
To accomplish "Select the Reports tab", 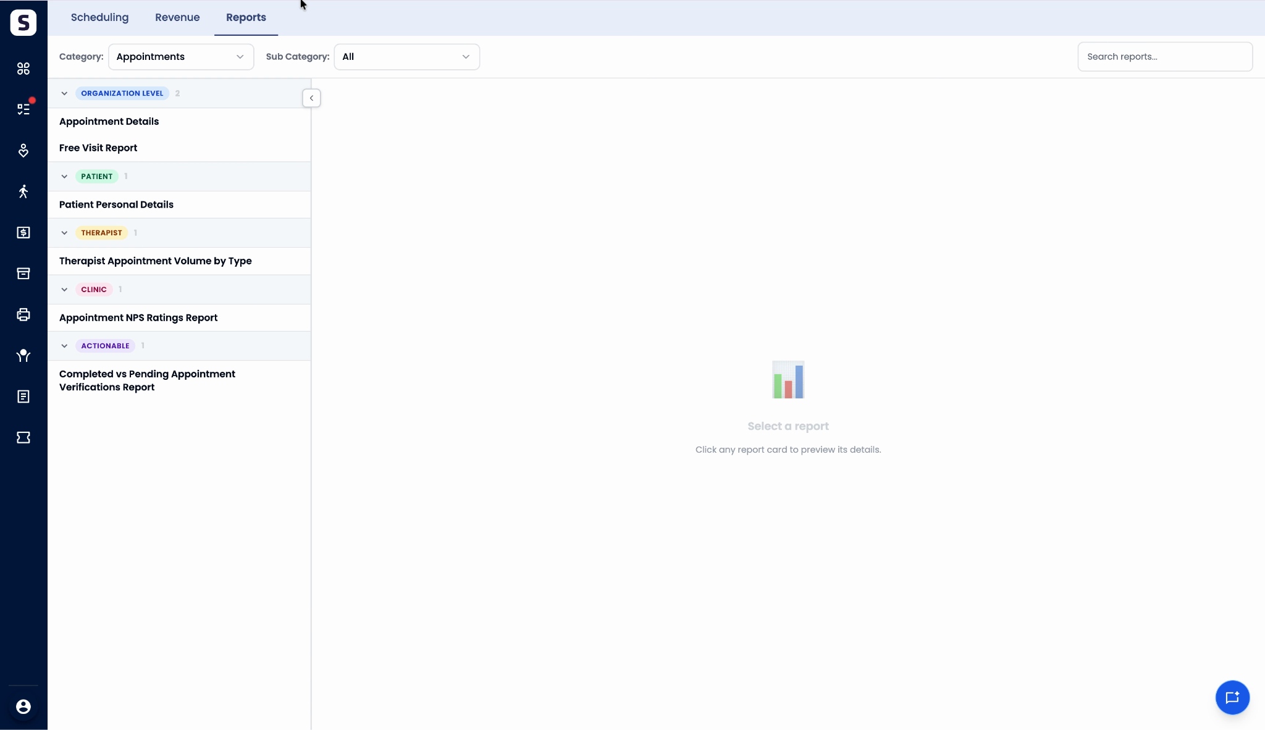I will tap(246, 17).
